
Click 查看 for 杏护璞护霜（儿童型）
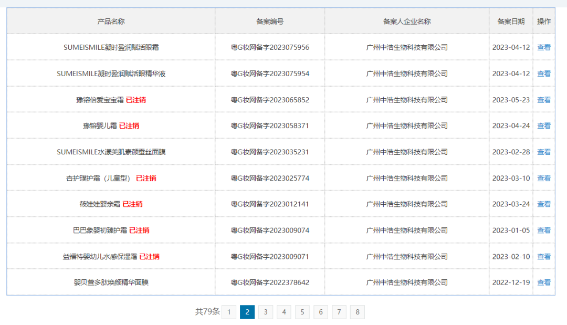point(544,178)
